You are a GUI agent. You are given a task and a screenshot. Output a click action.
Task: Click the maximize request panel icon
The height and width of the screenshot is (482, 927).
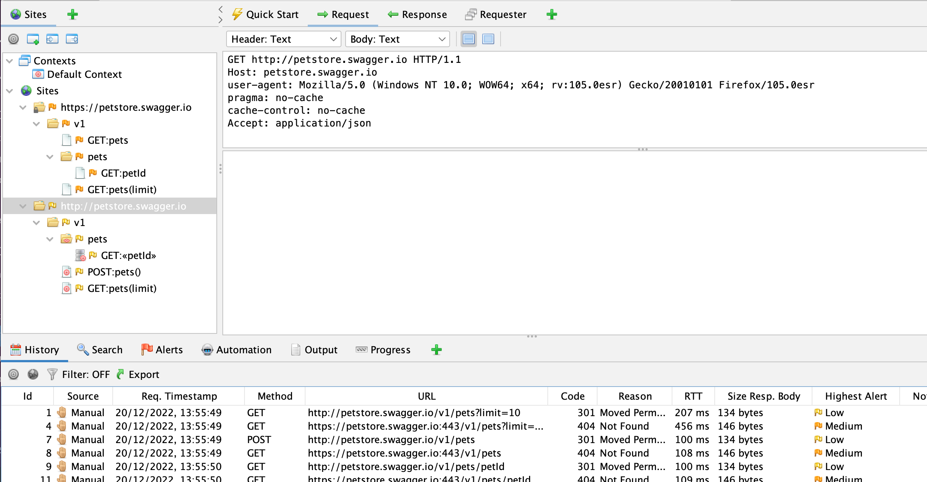click(x=488, y=39)
